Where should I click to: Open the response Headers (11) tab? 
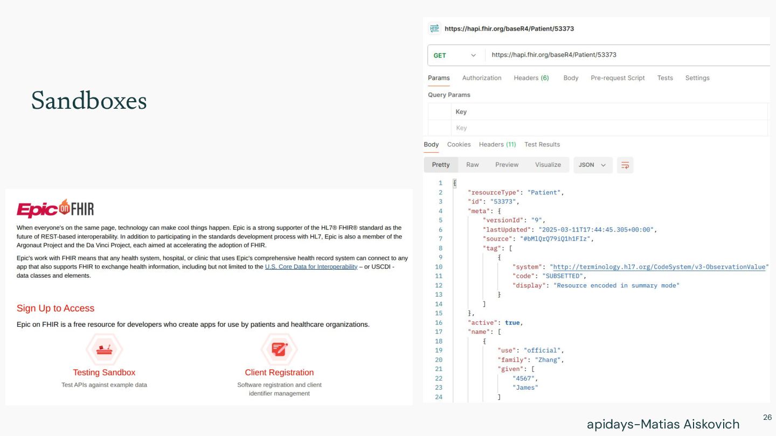point(497,144)
